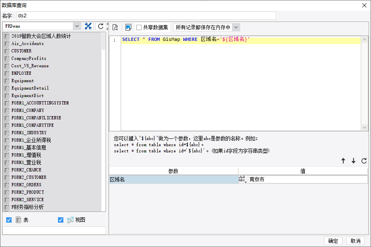Open the value type selector for 区域名 parameter
Viewport: 371px width, 247px height.
[x=243, y=179]
